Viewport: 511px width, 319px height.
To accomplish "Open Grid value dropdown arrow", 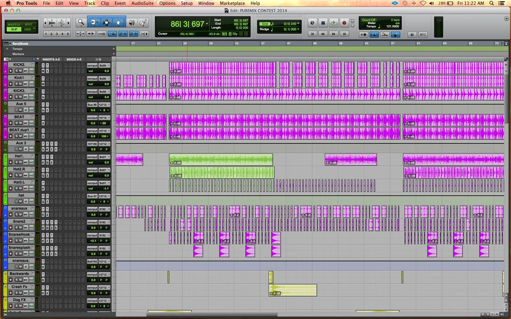I will 298,24.
